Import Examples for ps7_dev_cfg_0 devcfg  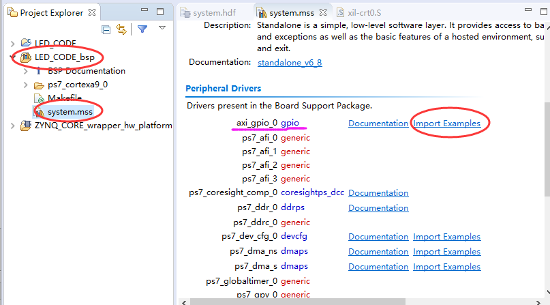click(x=446, y=237)
